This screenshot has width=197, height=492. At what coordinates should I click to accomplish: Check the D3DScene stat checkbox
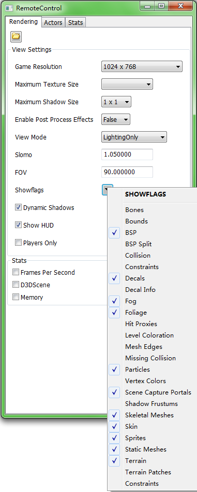(x=16, y=285)
